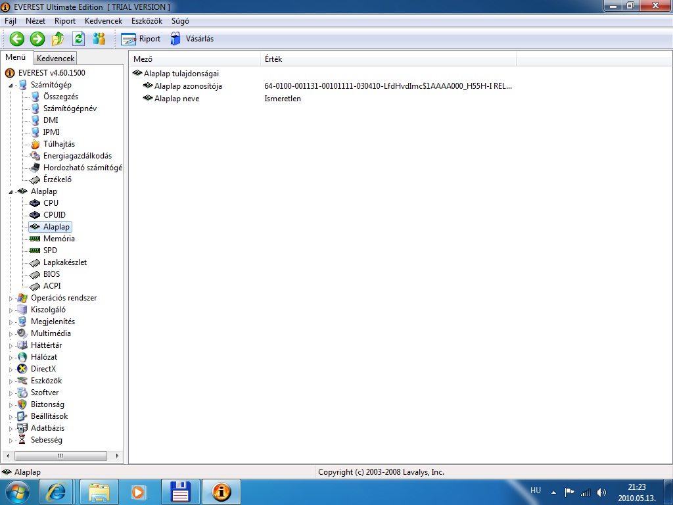This screenshot has width=673, height=505.
Task: Click the green Forward arrow toolbar icon
Action: click(x=37, y=39)
